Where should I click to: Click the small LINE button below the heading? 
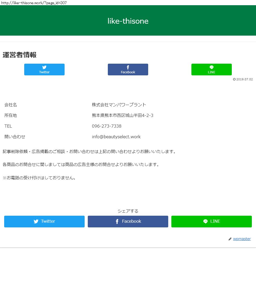pos(211,69)
